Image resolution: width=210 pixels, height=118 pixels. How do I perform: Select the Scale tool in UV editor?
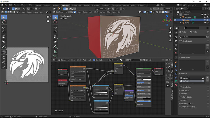click(4, 37)
